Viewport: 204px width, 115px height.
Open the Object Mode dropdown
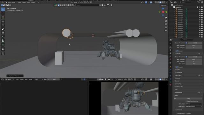coord(11,2)
